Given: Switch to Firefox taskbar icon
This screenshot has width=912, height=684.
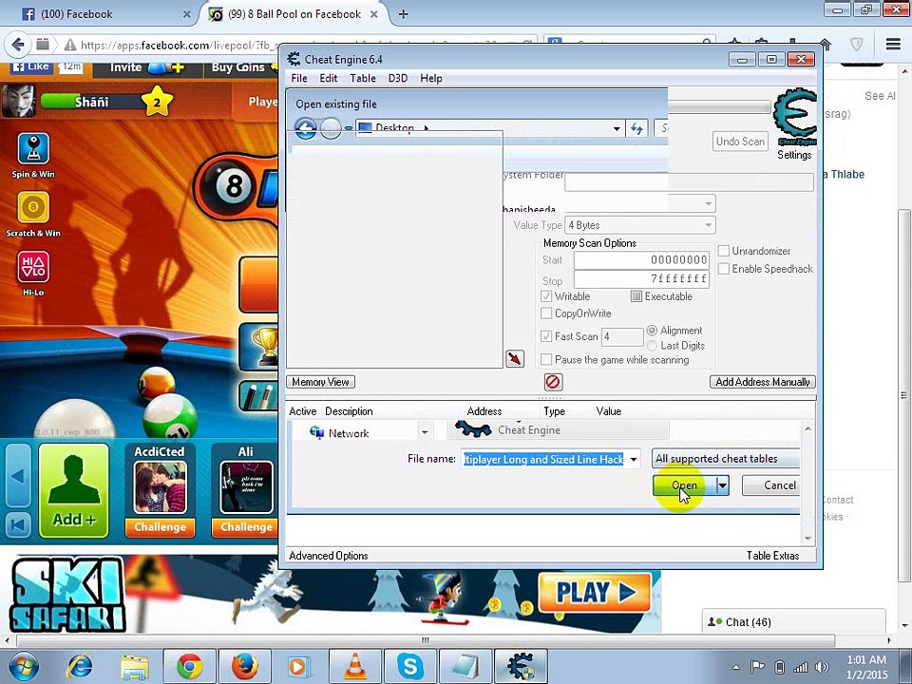Looking at the screenshot, I should [244, 667].
